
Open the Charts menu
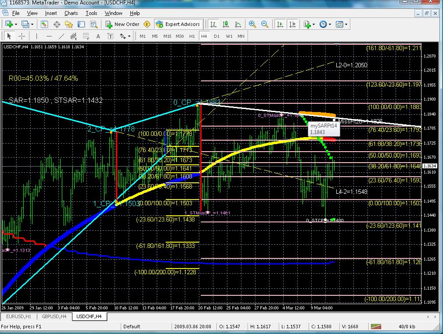tap(71, 13)
